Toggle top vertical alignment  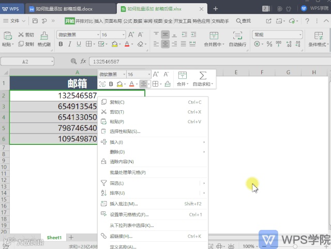[x=156, y=34]
